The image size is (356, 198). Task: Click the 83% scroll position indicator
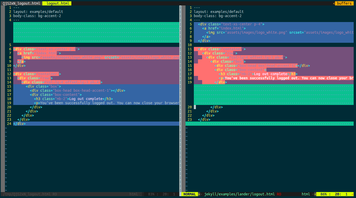[152, 194]
